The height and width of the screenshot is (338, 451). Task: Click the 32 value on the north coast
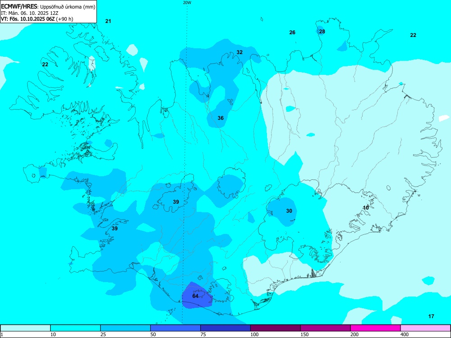(239, 52)
